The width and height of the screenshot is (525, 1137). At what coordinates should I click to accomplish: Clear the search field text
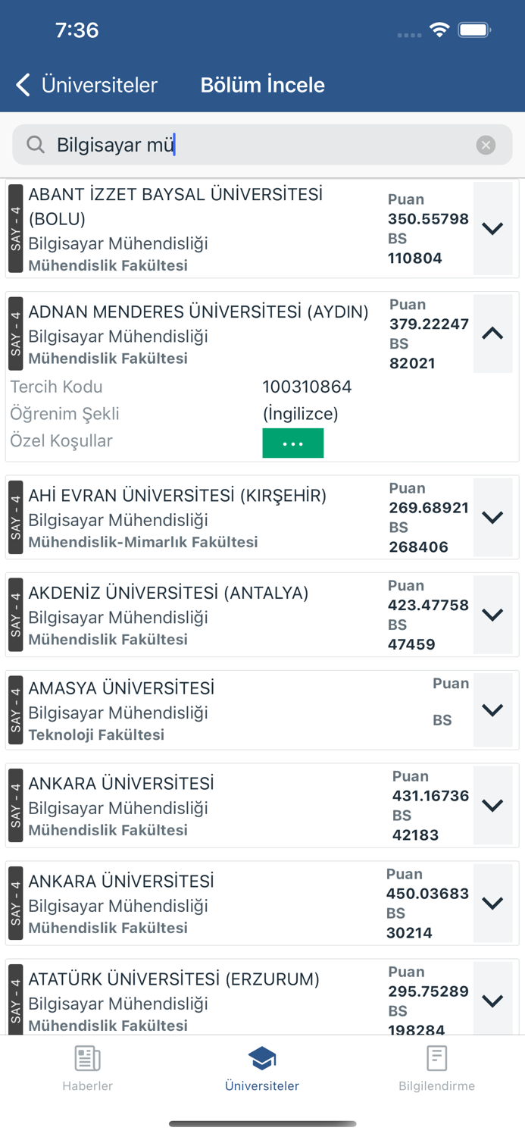(486, 145)
